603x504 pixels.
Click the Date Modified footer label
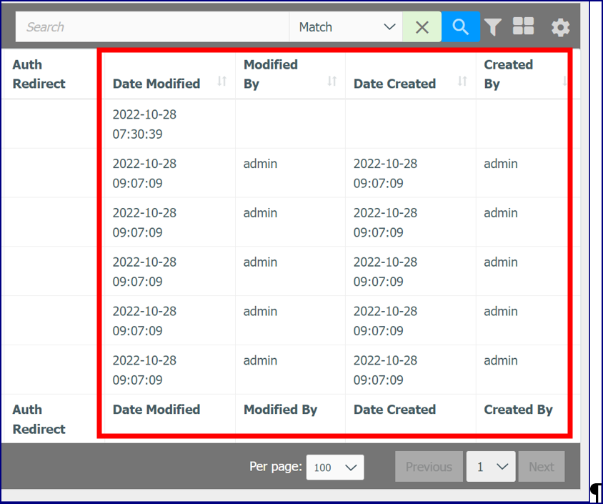tap(156, 410)
